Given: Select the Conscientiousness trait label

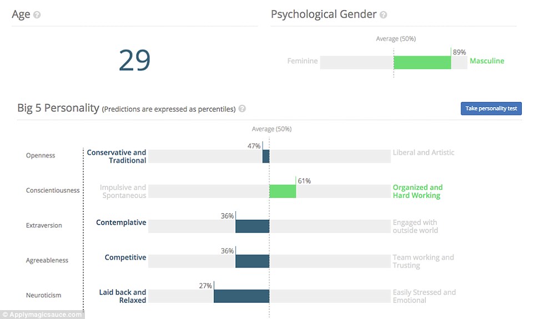Looking at the screenshot, I should click(53, 191).
